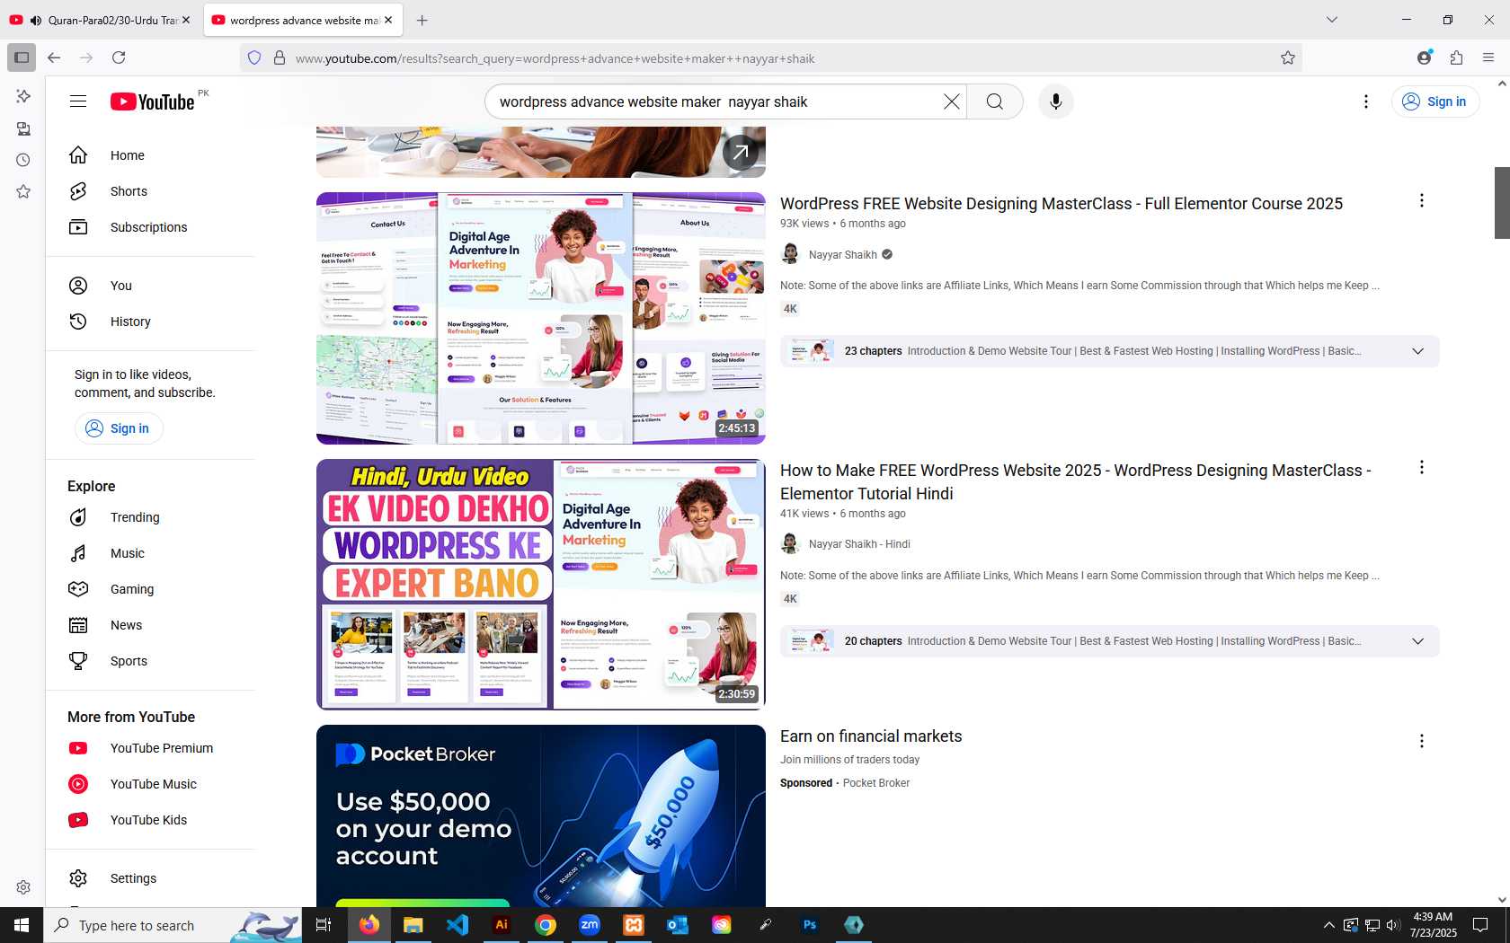Click the YouTube logo
1510x943 pixels.
pos(152,101)
